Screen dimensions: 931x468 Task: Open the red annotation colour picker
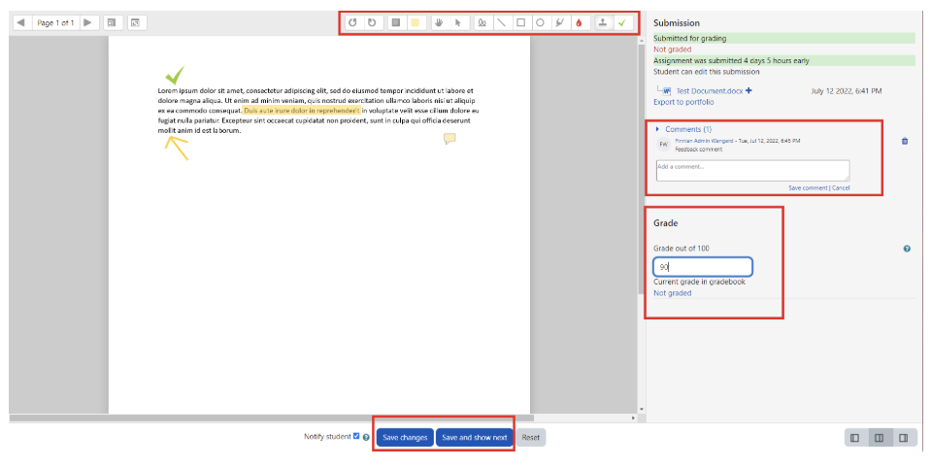point(581,21)
